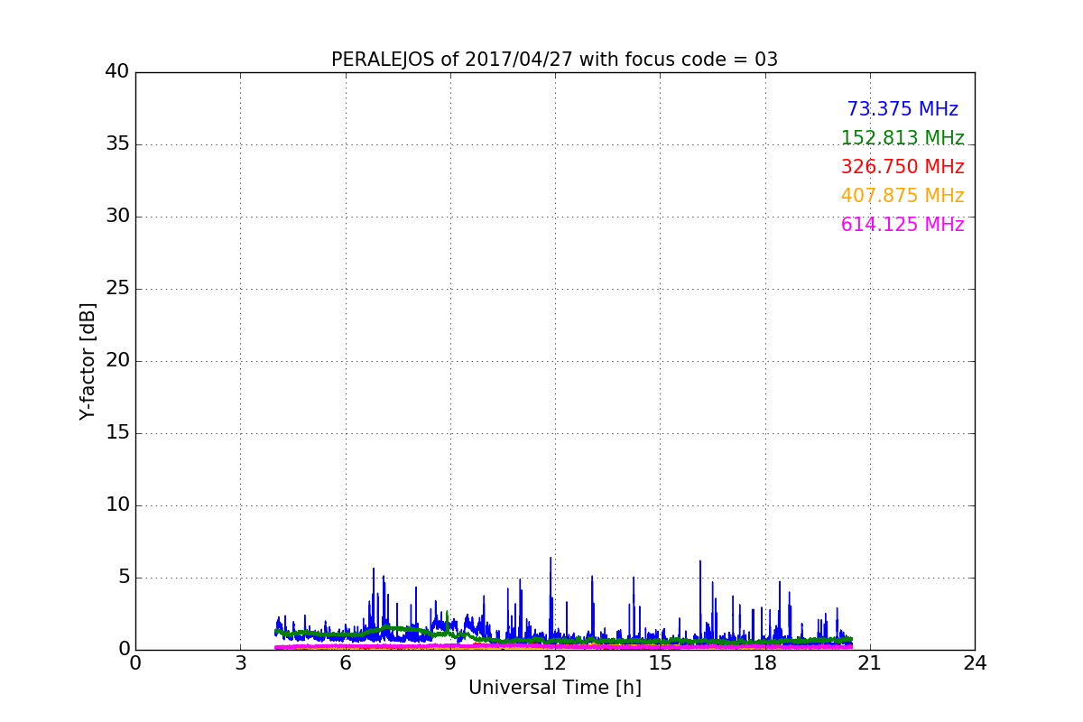The width and height of the screenshot is (1083, 722).
Task: Click the x-axis tick label 21
Action: pyautogui.click(x=870, y=663)
